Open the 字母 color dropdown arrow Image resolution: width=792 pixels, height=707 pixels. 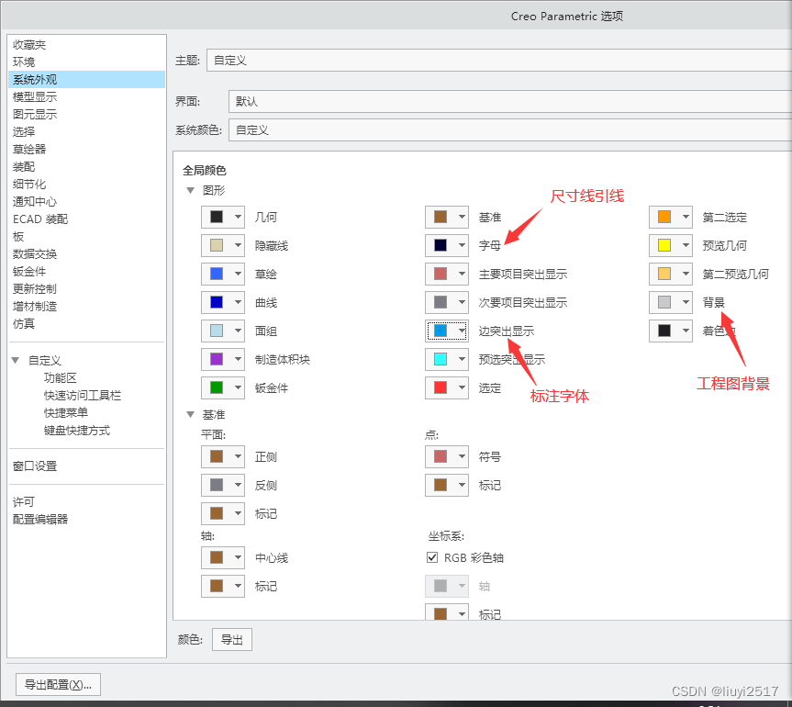(462, 245)
